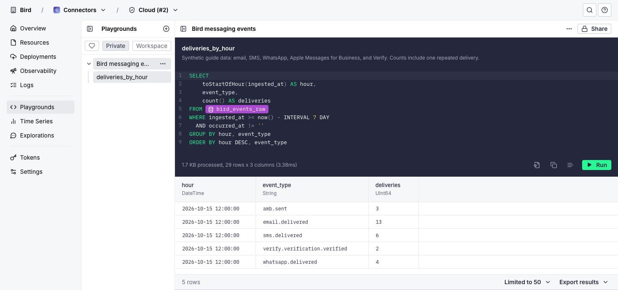Viewport: 618px width, 290px height.
Task: Click the 5 rows footer label
Action: [x=191, y=282]
